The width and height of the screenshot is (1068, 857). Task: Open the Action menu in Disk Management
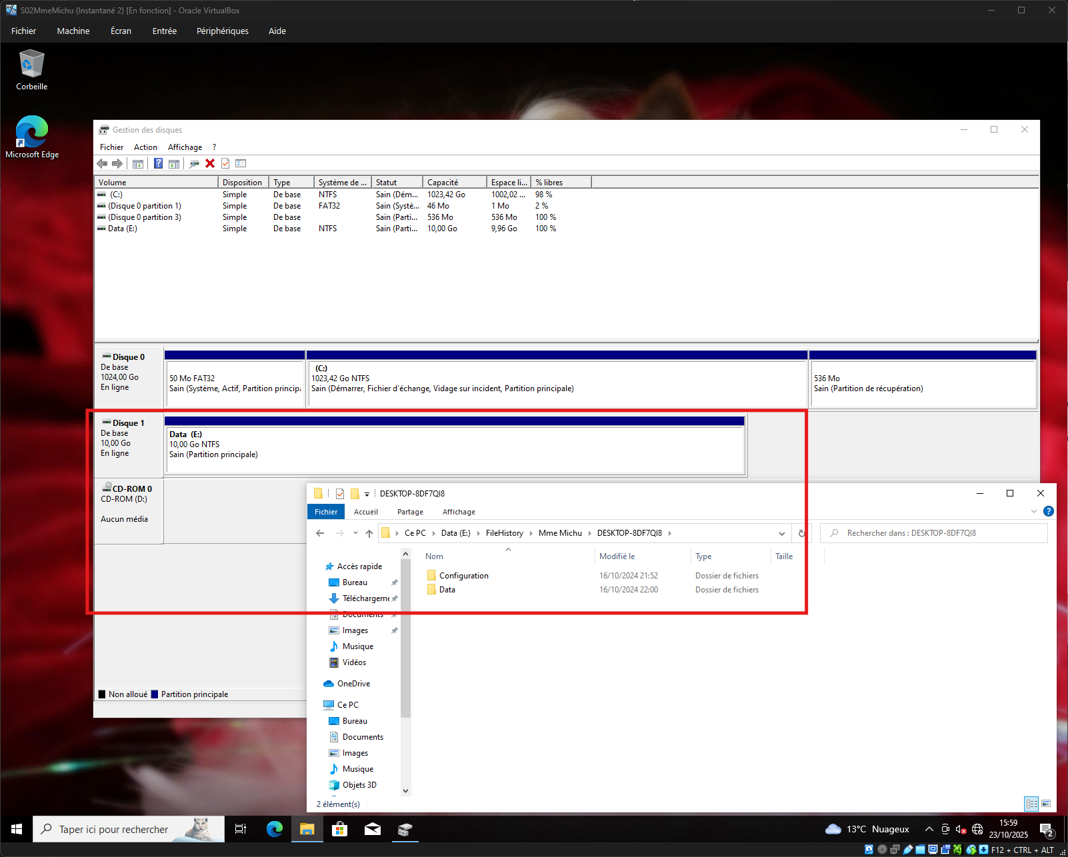pyautogui.click(x=145, y=147)
